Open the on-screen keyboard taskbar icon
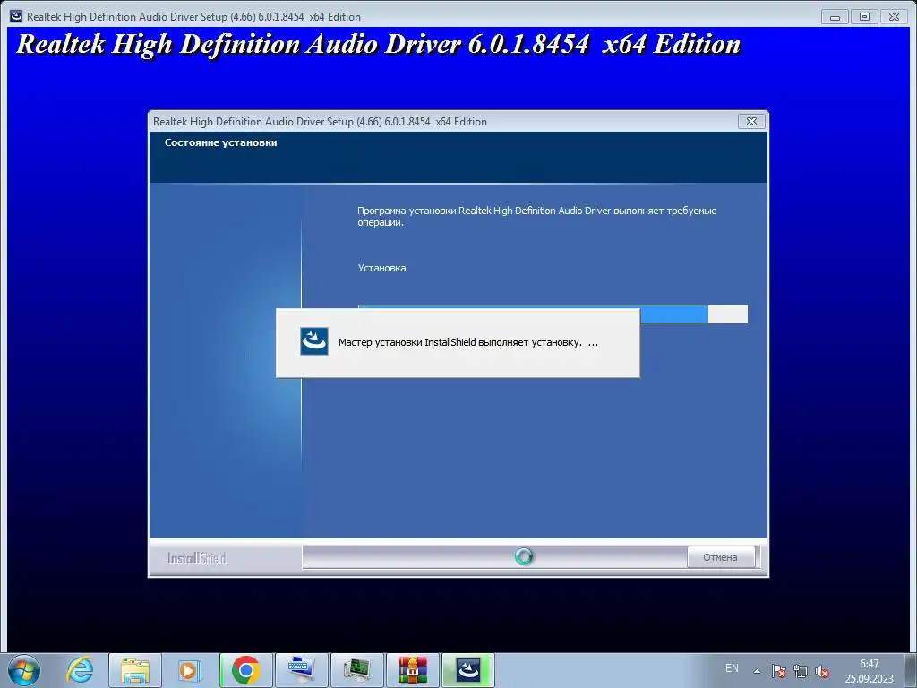The width and height of the screenshot is (917, 688). pos(302,670)
